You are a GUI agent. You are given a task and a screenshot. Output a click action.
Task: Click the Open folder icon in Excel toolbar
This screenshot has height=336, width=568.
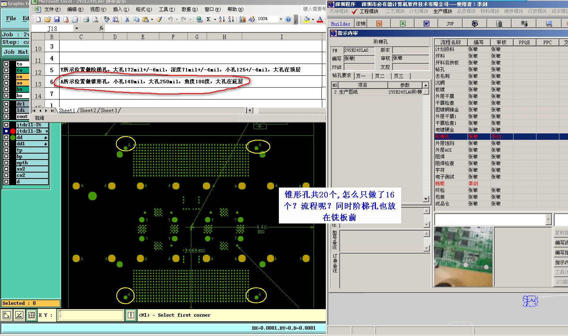(x=47, y=19)
